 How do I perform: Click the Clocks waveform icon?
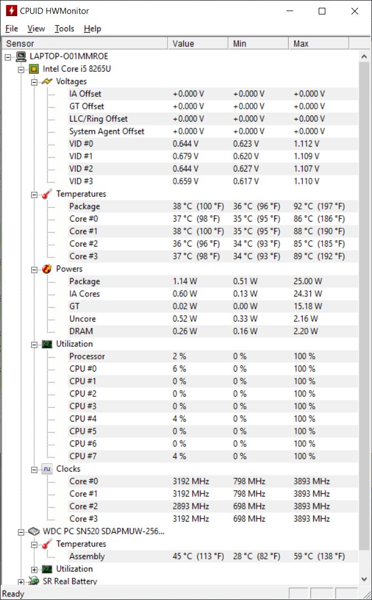(47, 469)
